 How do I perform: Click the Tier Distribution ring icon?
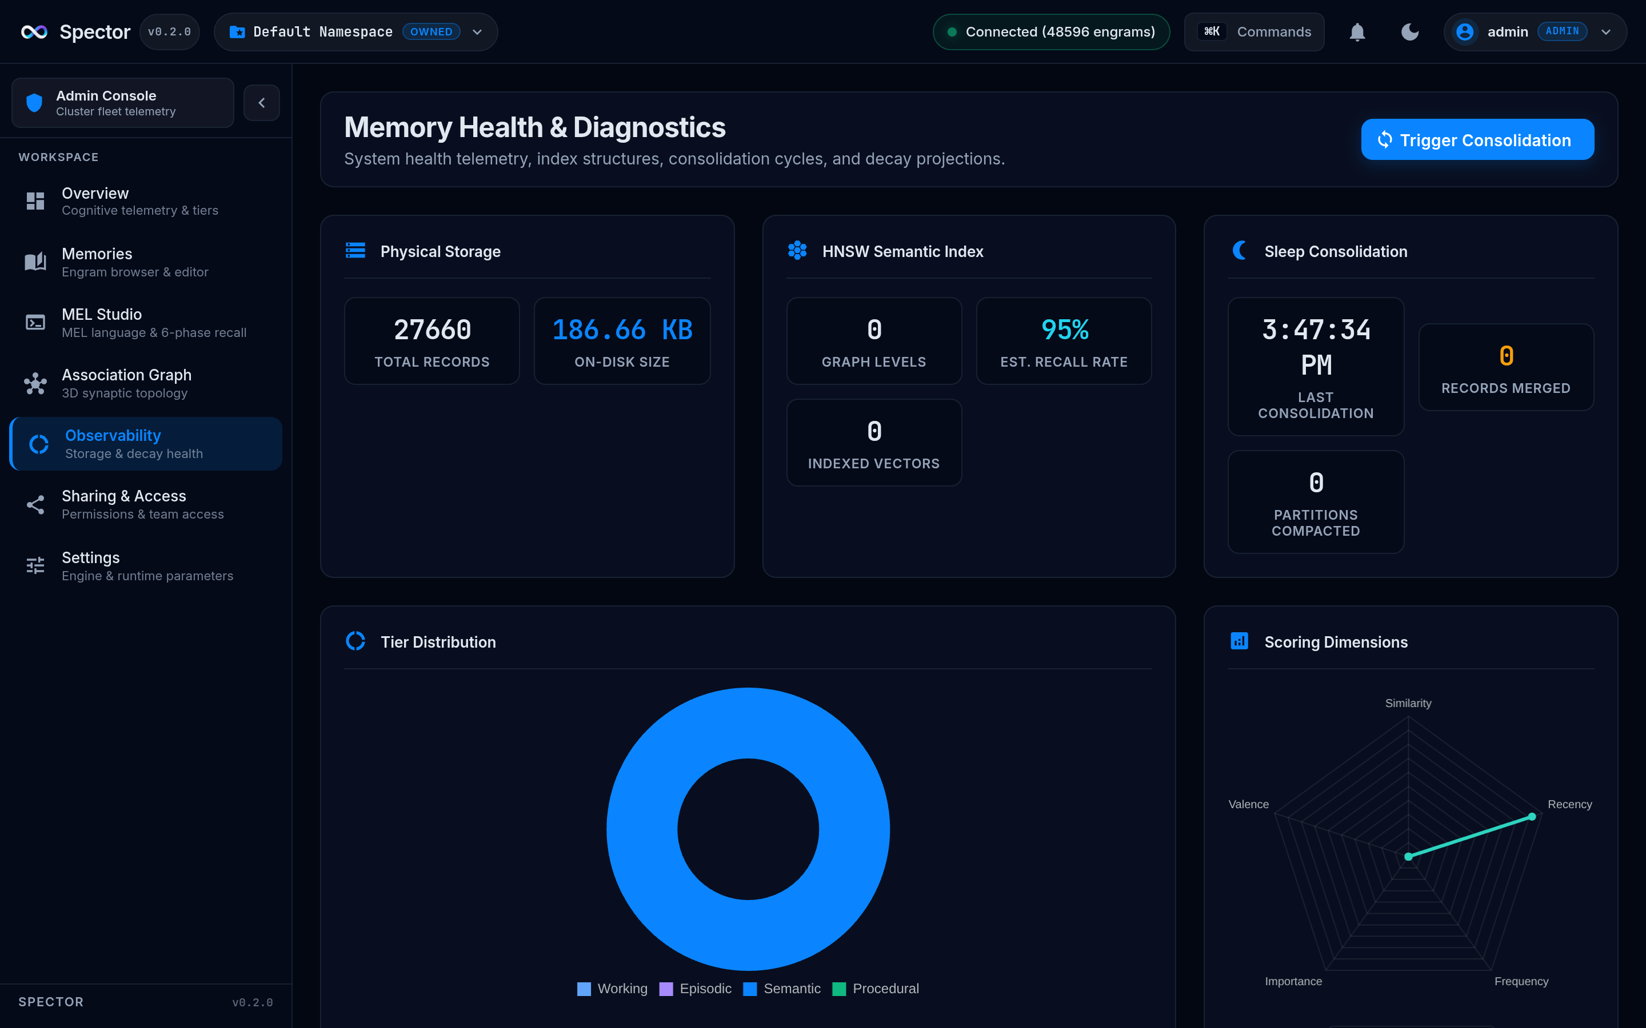pos(355,641)
